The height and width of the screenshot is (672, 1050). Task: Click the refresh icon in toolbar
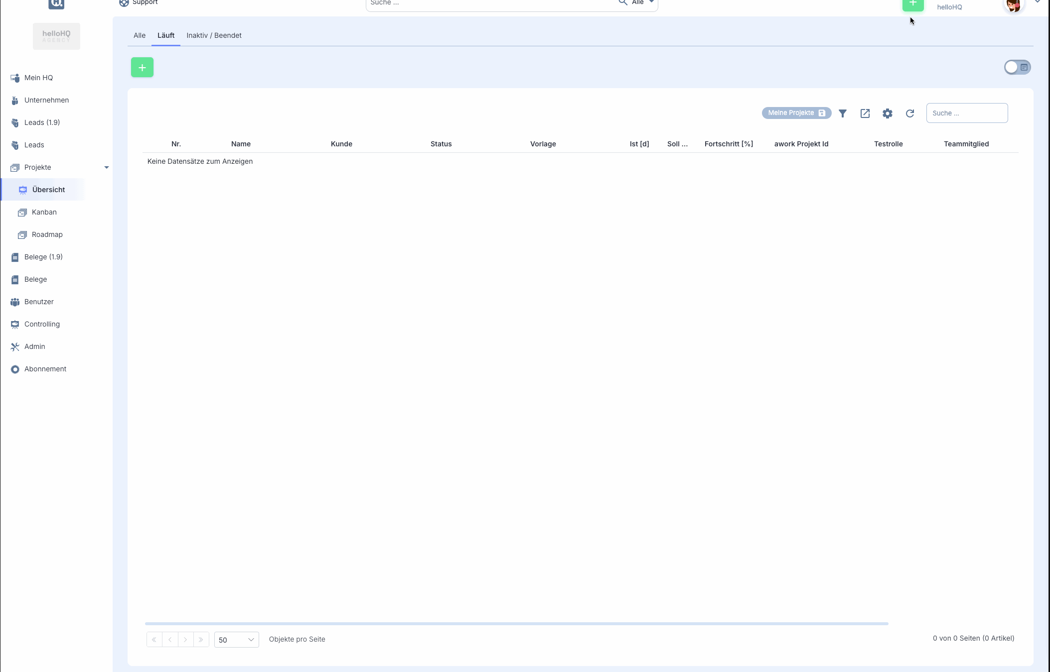coord(910,113)
